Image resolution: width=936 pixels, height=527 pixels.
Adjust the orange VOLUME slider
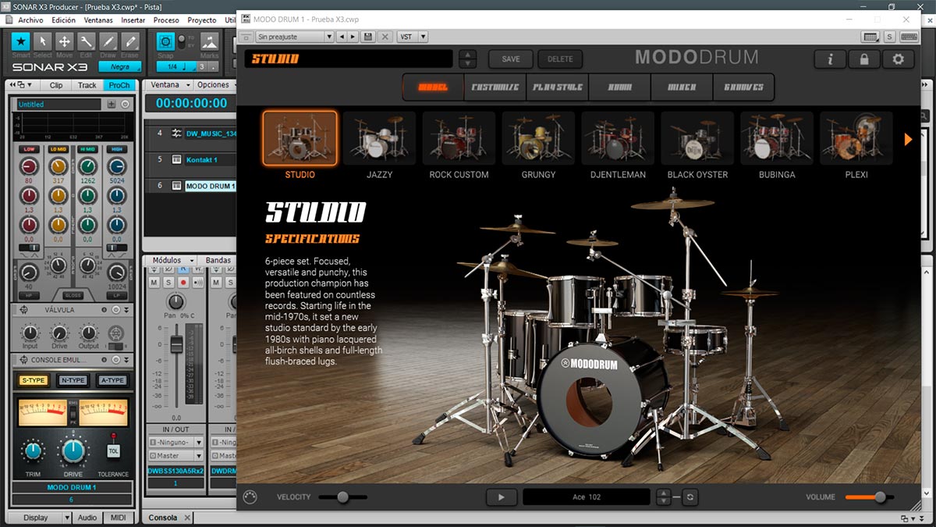[870, 497]
